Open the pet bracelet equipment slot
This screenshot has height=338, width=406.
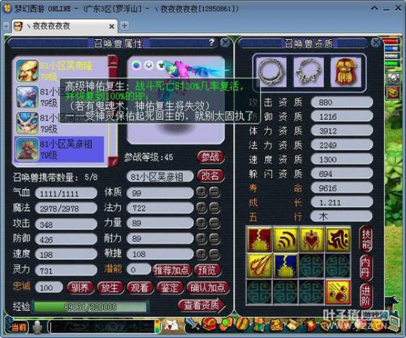click(308, 72)
